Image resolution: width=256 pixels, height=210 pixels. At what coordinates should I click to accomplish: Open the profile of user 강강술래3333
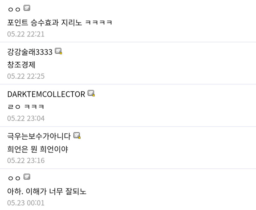pos(29,52)
